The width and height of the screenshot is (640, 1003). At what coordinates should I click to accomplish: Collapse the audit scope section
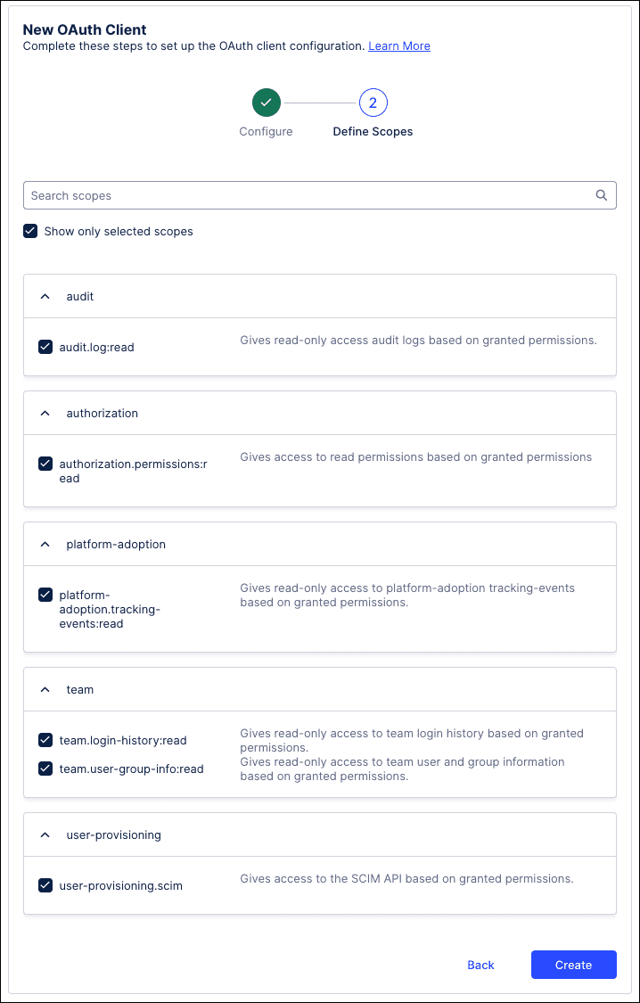tap(45, 296)
